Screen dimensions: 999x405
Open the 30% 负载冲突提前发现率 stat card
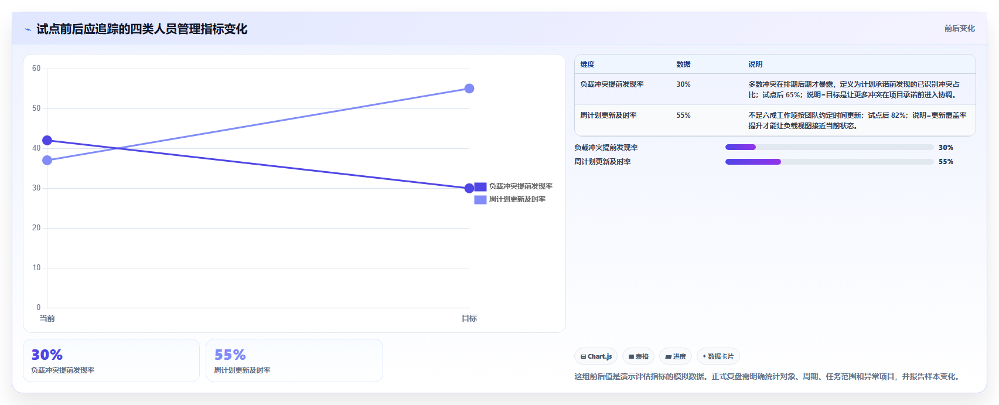coord(111,360)
